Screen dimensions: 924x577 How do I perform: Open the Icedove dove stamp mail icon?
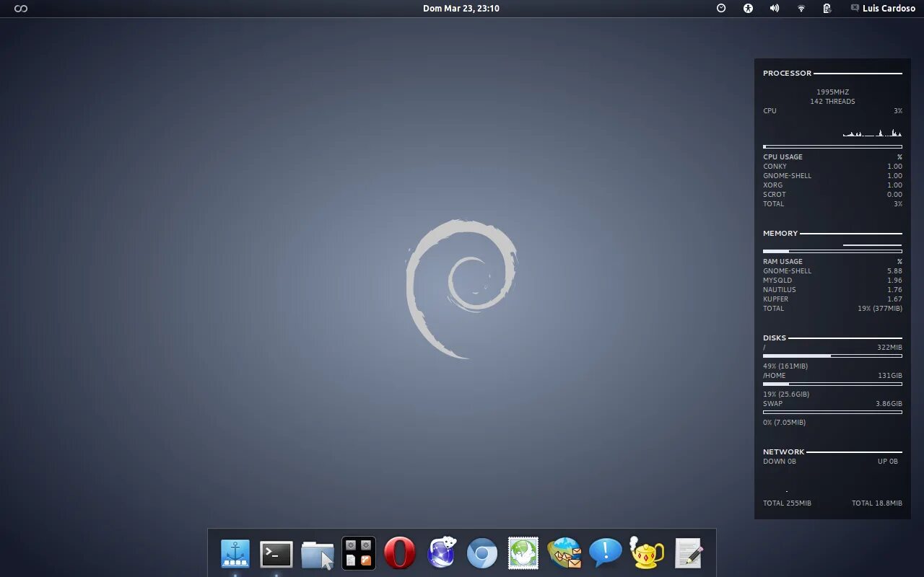[x=523, y=553]
